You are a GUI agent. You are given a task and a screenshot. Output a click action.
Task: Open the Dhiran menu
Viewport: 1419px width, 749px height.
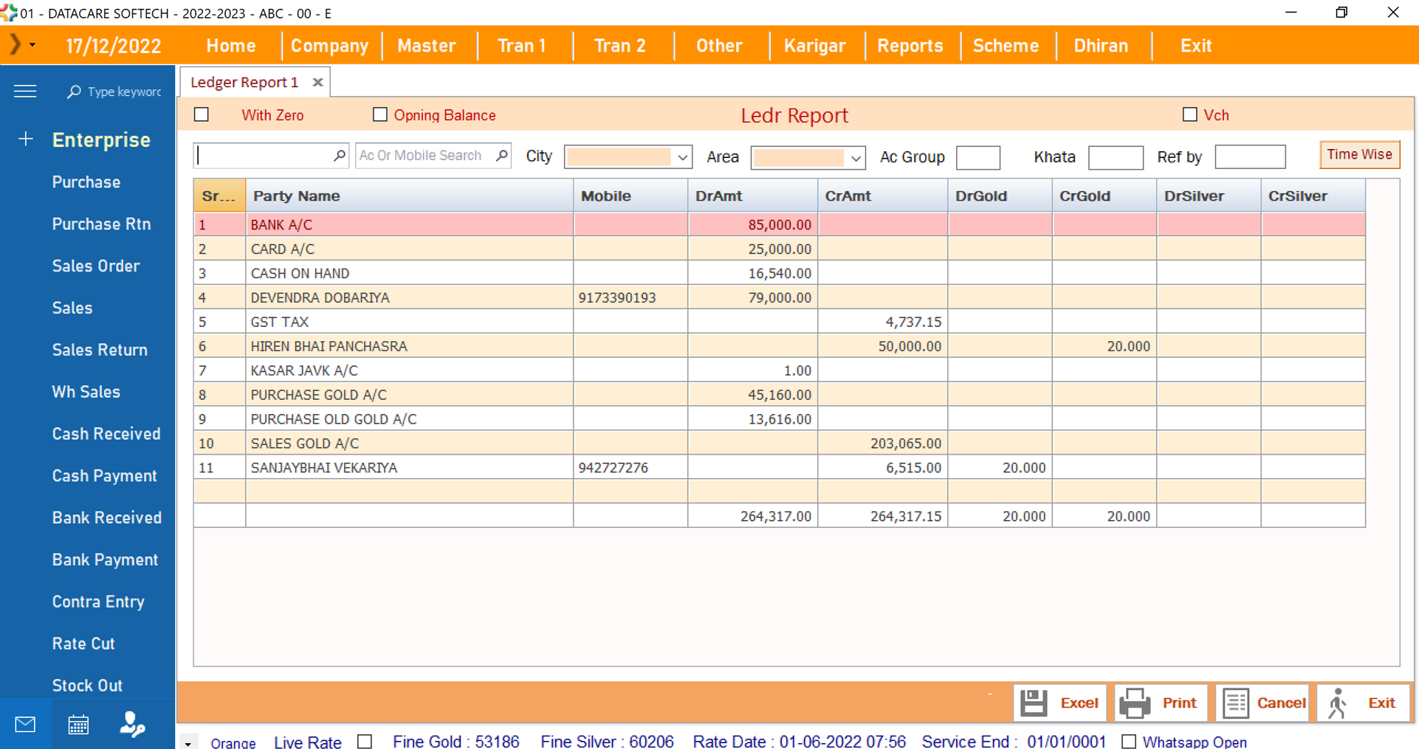click(1101, 46)
